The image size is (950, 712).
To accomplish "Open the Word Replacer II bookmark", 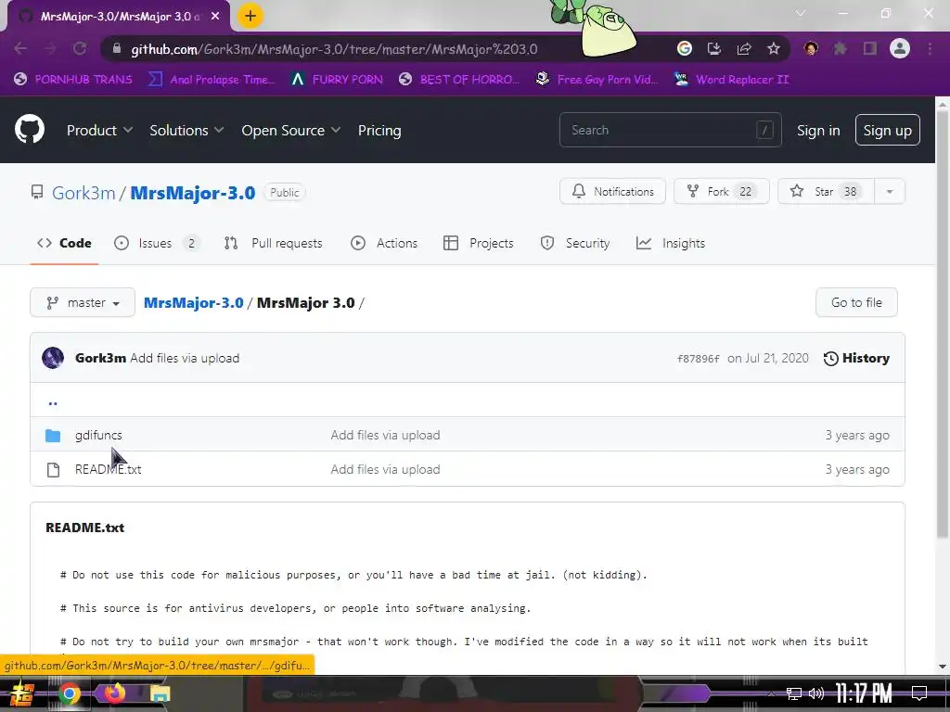I will 731,80.
